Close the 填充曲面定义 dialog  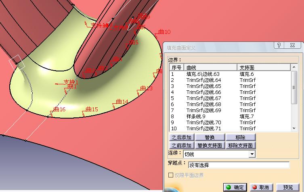[x=292, y=45]
